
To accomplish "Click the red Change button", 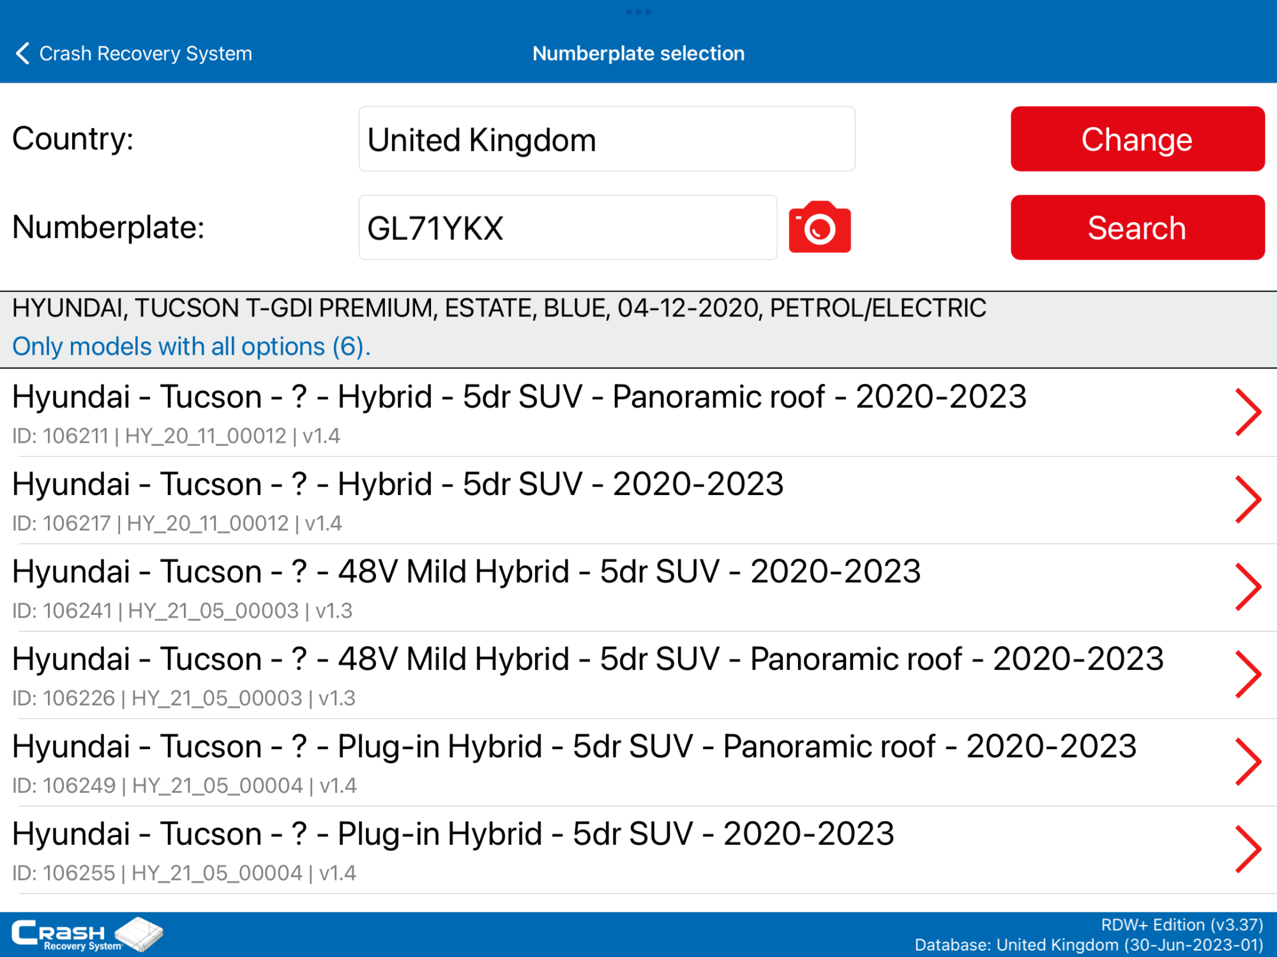I will tap(1137, 139).
